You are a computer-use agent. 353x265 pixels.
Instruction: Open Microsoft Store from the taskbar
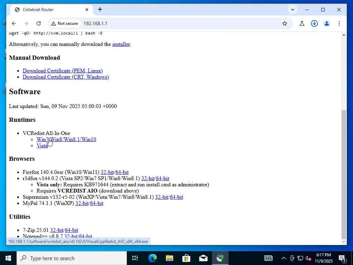pyautogui.click(x=186, y=258)
